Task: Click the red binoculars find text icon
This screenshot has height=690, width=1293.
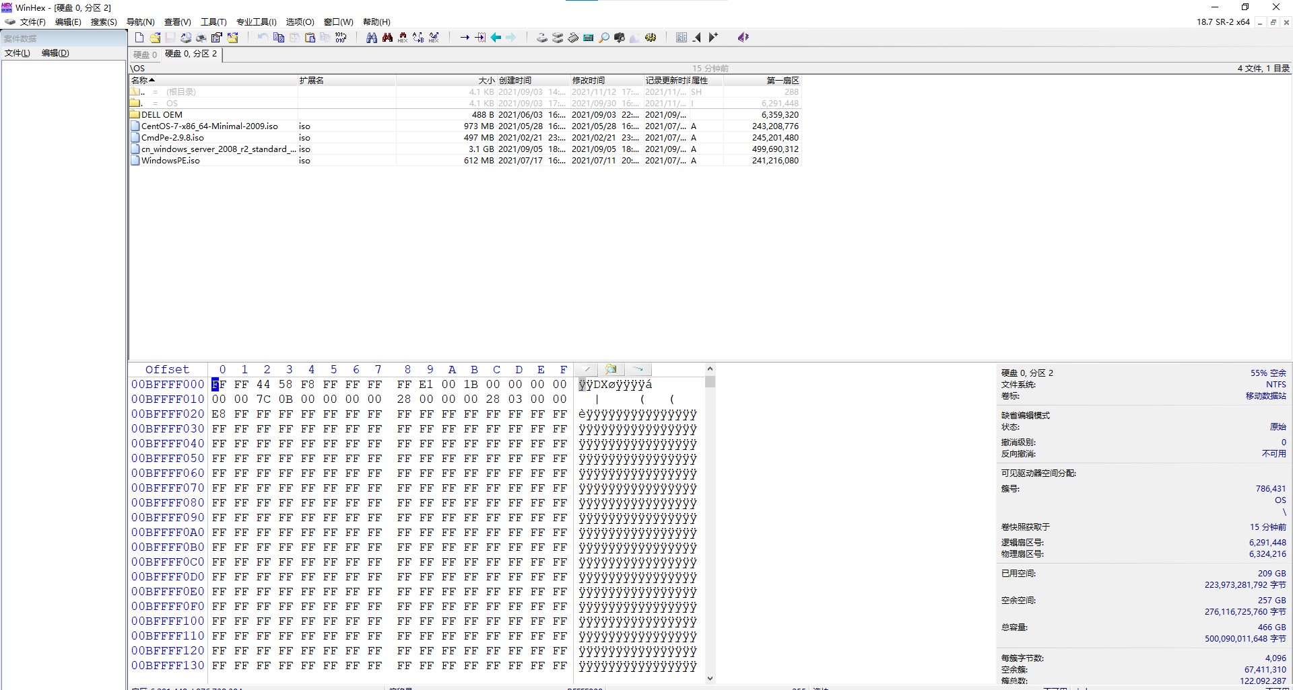Action: pos(387,38)
